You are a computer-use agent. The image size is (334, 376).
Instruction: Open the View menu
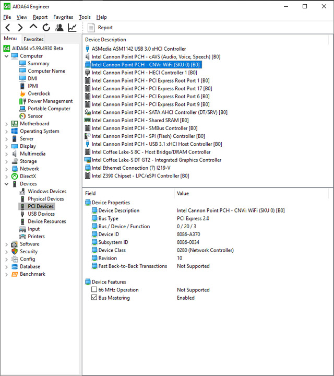[x=21, y=17]
